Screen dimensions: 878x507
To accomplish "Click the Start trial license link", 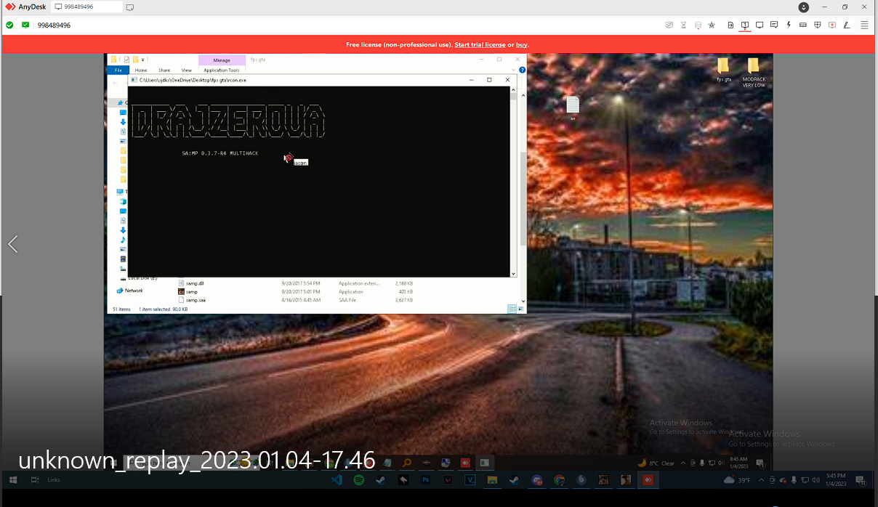I will coord(480,45).
